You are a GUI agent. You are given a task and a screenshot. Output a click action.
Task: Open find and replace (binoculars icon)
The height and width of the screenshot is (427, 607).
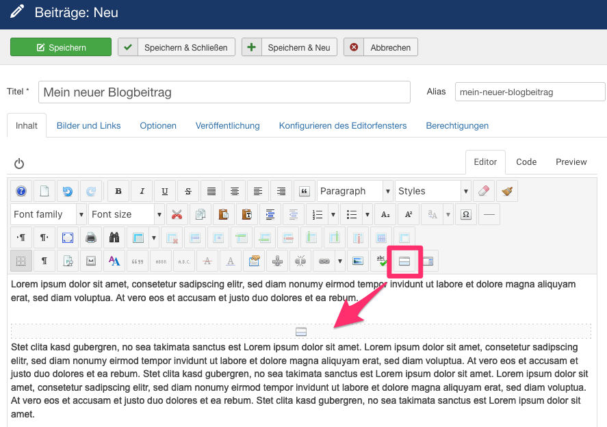tap(113, 237)
